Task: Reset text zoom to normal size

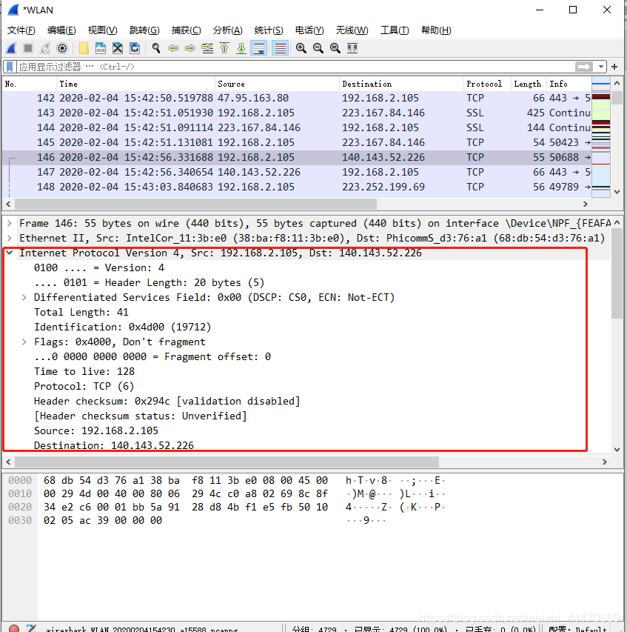Action: pos(335,48)
